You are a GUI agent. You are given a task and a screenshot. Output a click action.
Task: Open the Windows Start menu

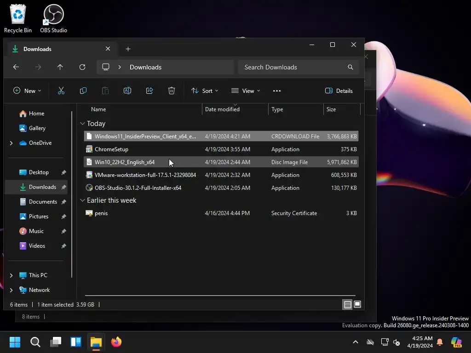tap(15, 342)
